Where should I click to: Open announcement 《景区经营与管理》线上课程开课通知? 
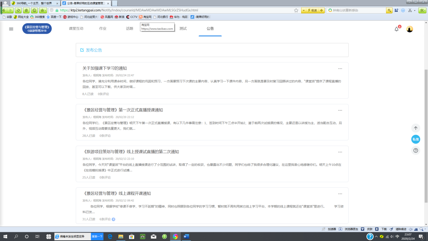117,193
